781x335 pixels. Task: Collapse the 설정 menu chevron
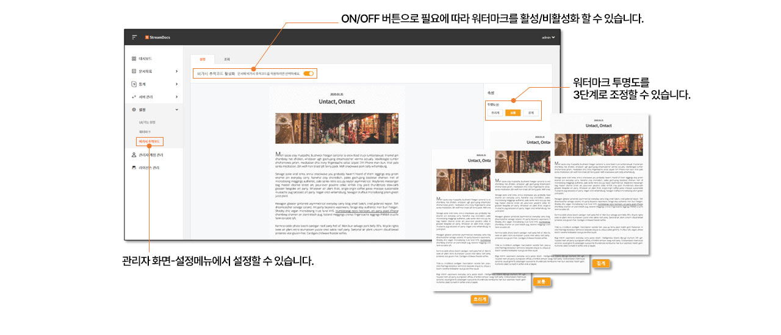(177, 110)
